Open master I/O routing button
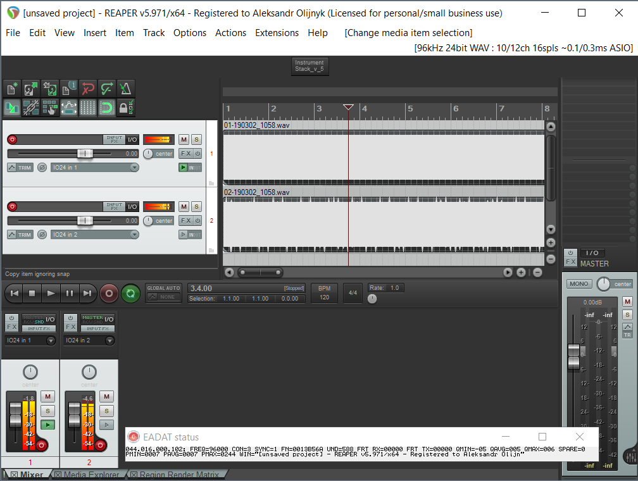The image size is (638, 481). [x=592, y=253]
